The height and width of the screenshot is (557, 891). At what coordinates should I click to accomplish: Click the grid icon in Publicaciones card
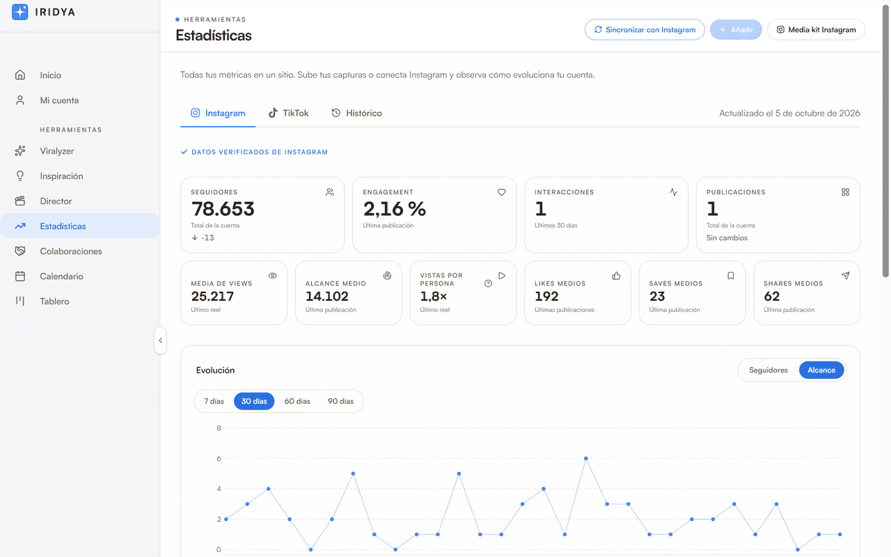[x=845, y=192]
